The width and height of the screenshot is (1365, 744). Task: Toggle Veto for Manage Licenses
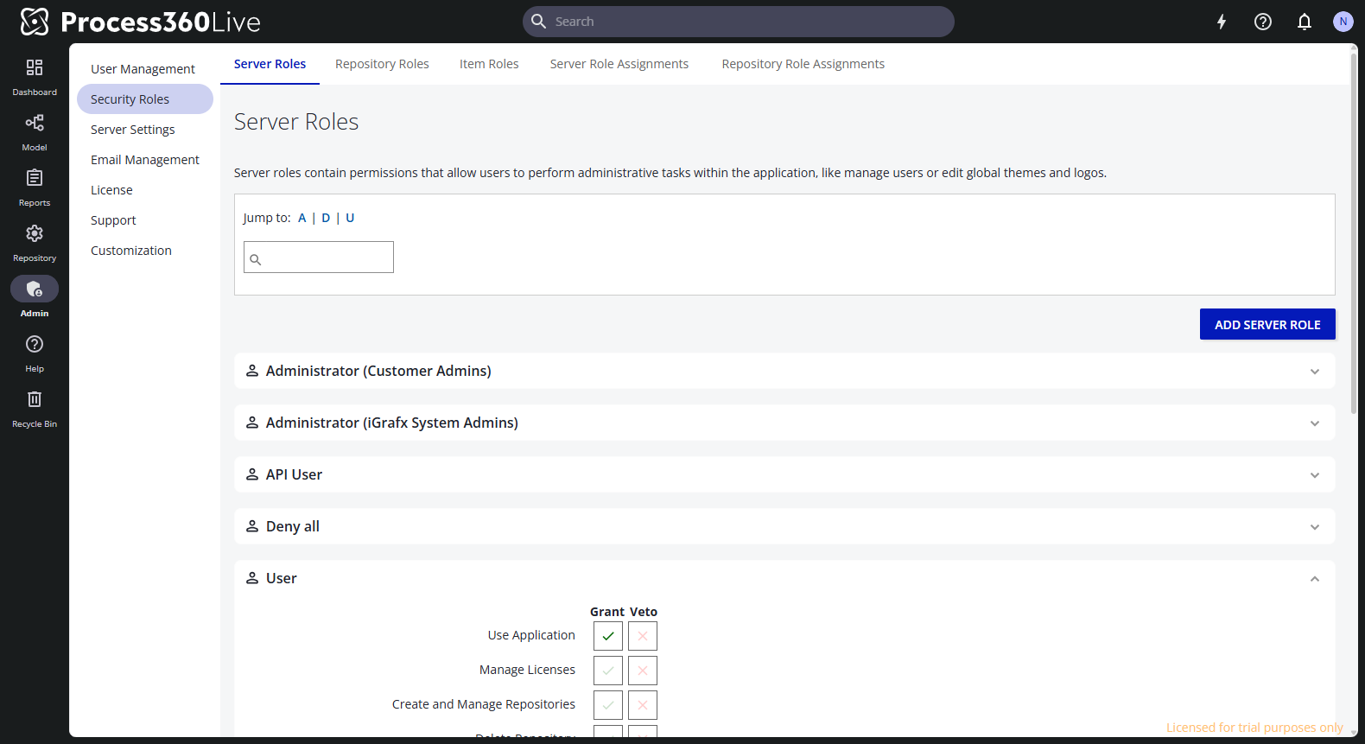[x=643, y=671]
